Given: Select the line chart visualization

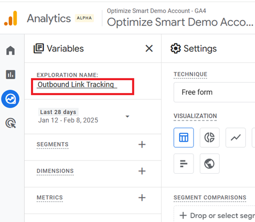Looking at the screenshot, I should [x=236, y=137].
